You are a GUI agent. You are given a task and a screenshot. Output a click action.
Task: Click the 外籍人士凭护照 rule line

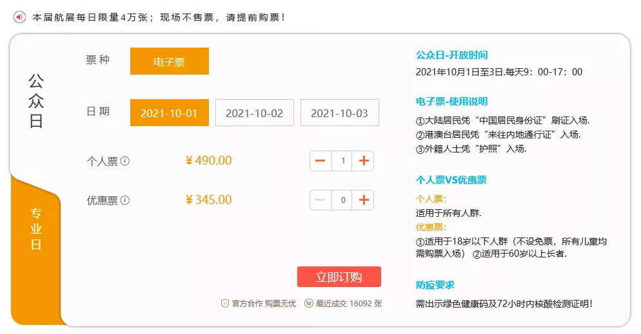click(471, 149)
